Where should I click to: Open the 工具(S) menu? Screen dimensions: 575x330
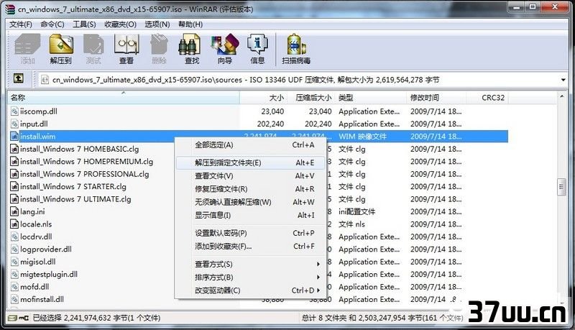pyautogui.click(x=84, y=24)
